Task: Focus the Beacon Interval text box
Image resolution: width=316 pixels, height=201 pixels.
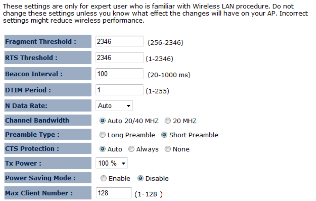Action: coord(119,74)
